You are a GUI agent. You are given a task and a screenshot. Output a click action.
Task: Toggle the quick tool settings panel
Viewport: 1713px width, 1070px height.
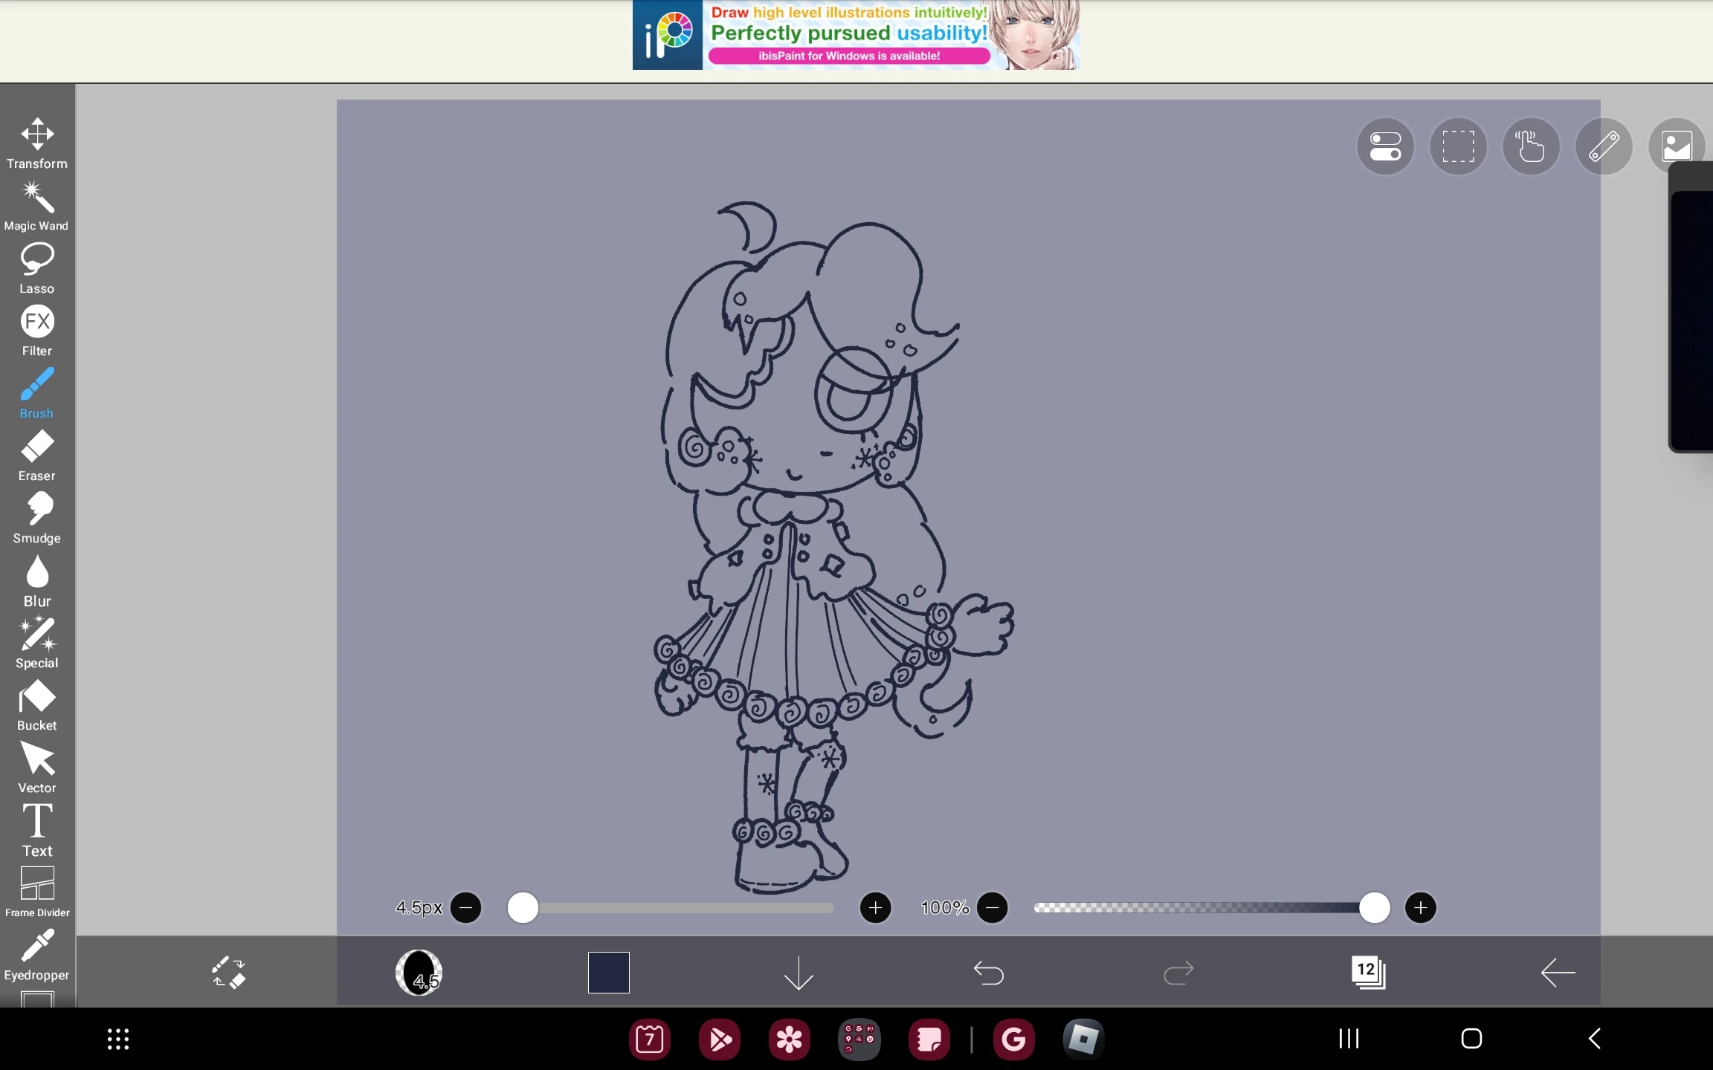(x=1384, y=146)
